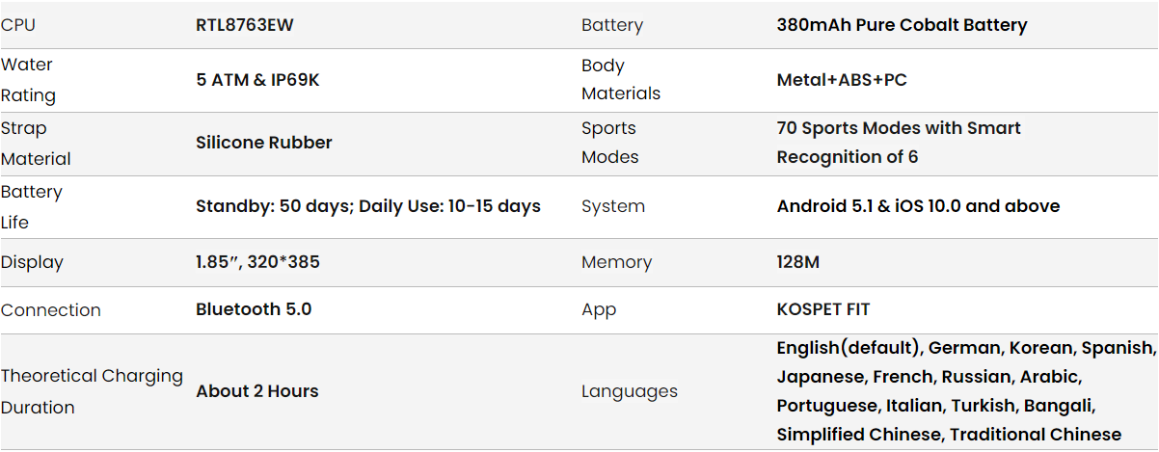The width and height of the screenshot is (1159, 452).
Task: Click the Strap Material label
Action: [x=36, y=143]
